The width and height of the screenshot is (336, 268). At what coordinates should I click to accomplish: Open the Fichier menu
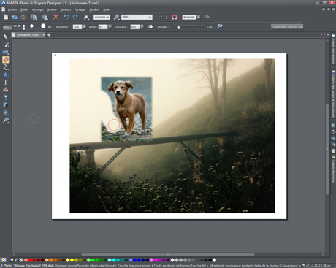[x=12, y=9]
